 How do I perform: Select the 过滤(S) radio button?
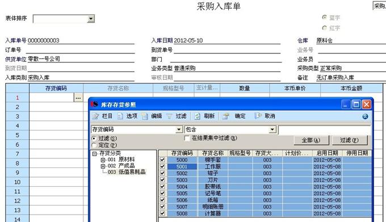[94, 139]
